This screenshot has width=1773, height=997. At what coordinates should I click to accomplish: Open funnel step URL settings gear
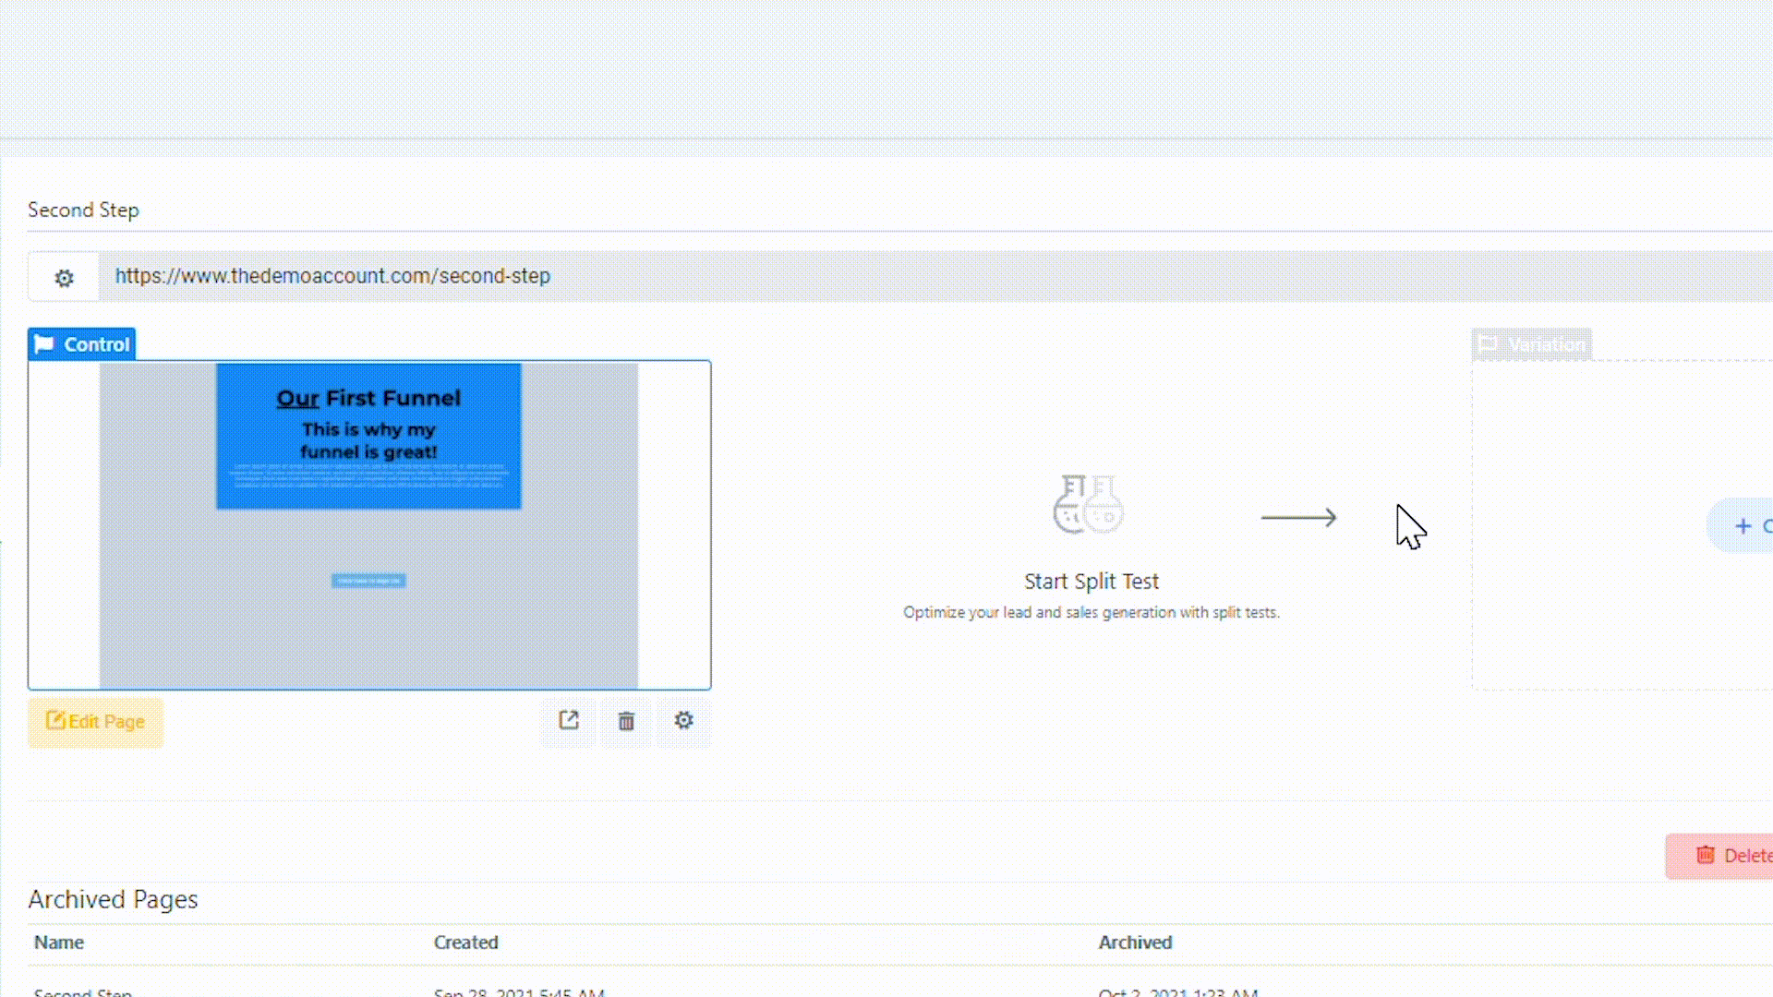point(64,277)
